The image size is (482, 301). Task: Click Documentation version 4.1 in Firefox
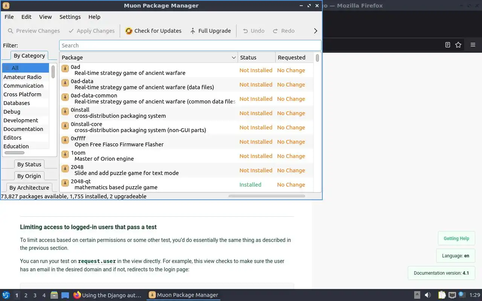coord(441,273)
